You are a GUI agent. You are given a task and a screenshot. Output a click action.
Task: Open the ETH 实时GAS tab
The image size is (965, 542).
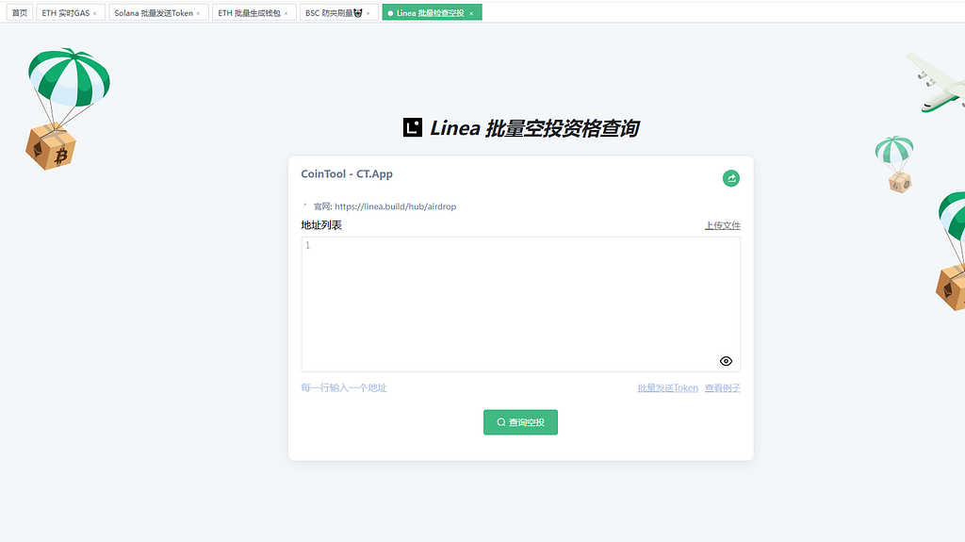[65, 13]
